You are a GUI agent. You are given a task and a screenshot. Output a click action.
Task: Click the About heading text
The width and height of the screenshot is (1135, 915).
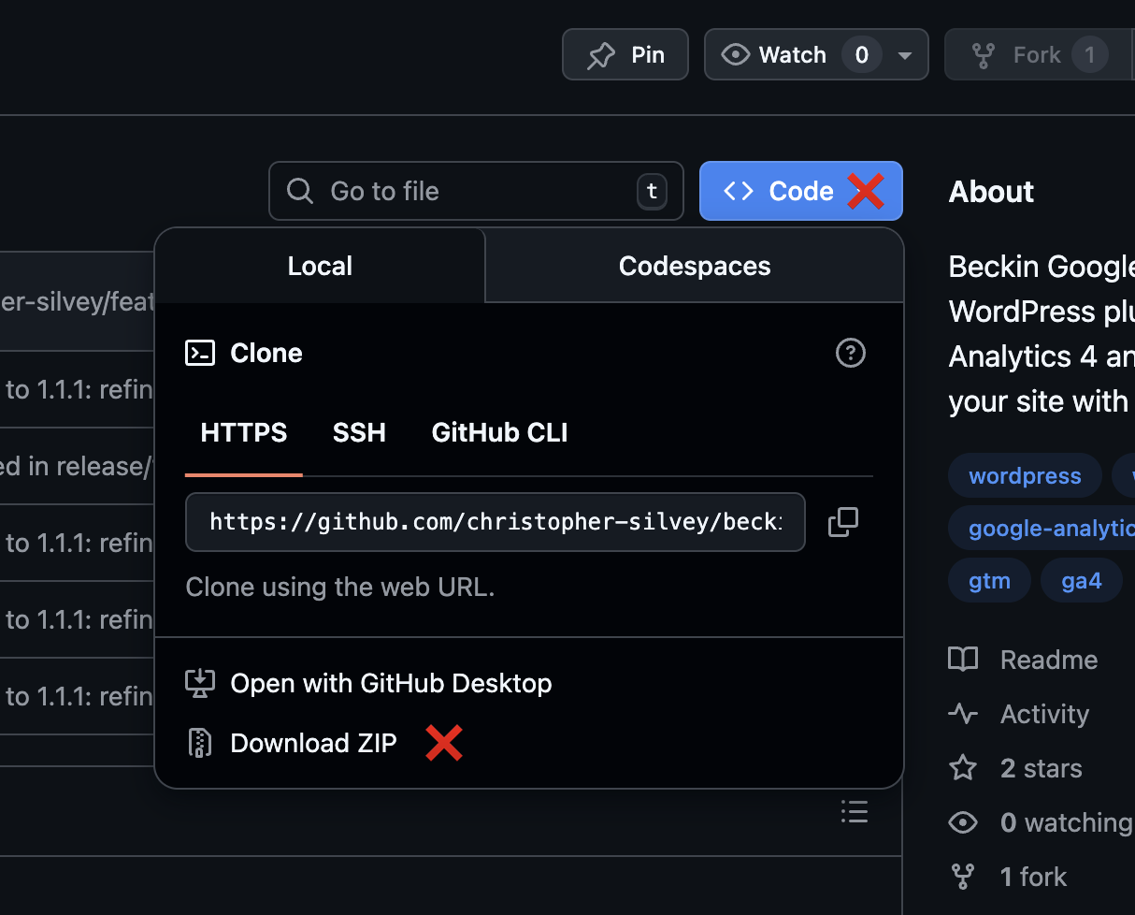coord(991,191)
